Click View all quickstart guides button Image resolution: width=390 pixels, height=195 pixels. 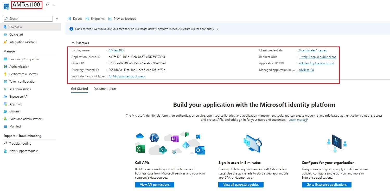[241, 185]
